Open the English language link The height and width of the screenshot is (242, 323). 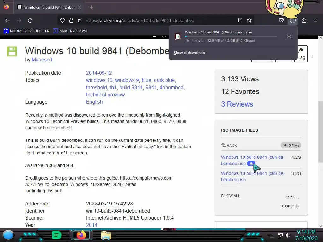(x=94, y=102)
